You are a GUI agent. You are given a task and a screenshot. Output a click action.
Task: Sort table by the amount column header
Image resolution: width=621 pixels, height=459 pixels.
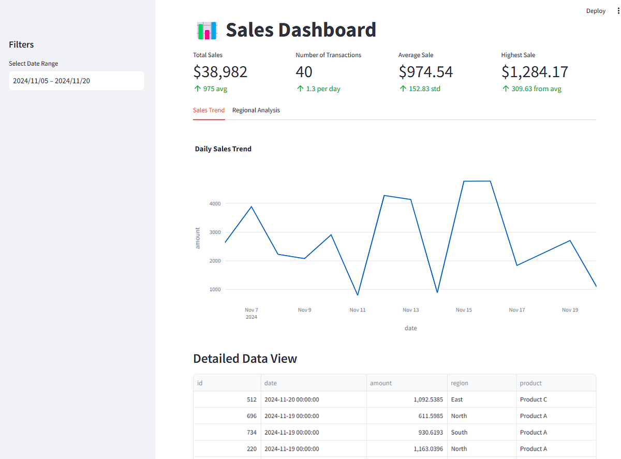[407, 383]
